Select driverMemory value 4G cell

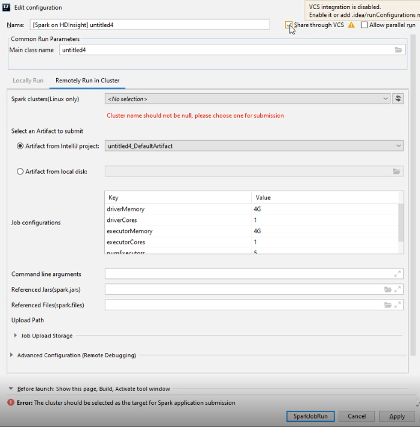325,209
